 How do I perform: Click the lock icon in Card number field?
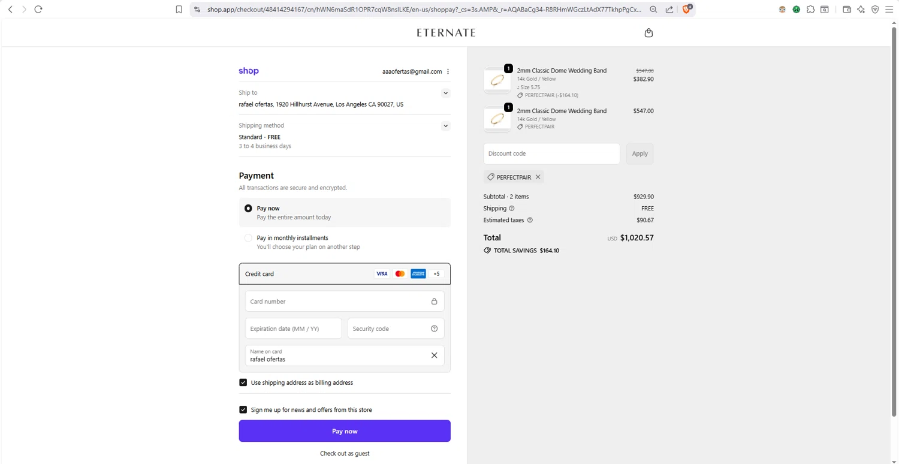point(435,302)
